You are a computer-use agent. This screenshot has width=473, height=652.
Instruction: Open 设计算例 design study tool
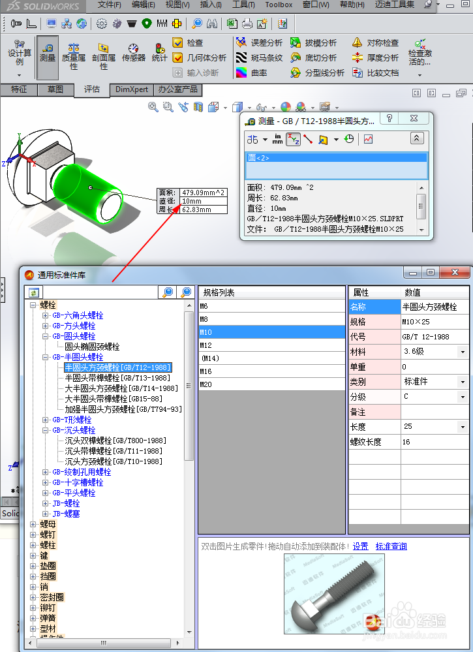(x=19, y=57)
